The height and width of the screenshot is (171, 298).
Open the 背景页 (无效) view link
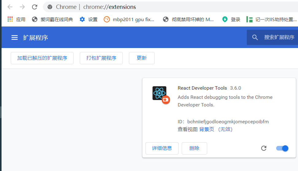click(216, 129)
